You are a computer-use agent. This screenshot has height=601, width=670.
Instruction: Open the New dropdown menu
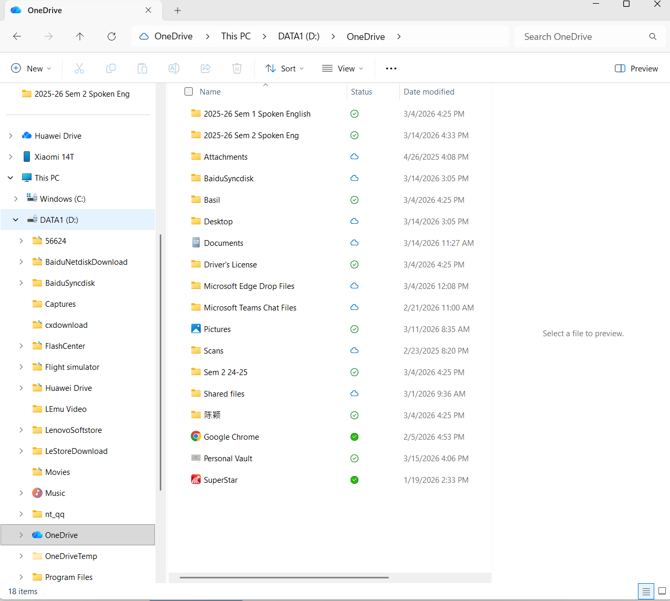coord(31,68)
